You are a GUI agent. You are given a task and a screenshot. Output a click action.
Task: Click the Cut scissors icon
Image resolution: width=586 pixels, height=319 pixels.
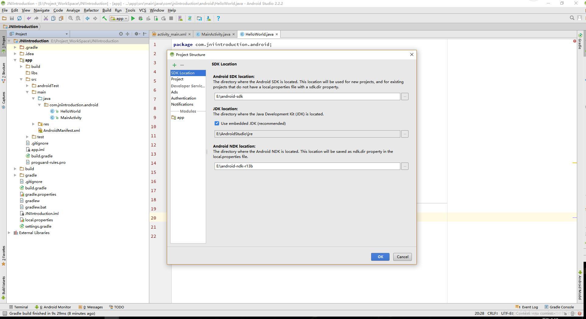(x=46, y=19)
